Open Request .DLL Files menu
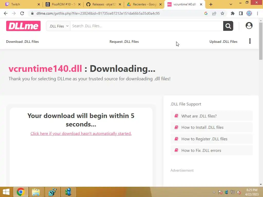 (x=124, y=42)
